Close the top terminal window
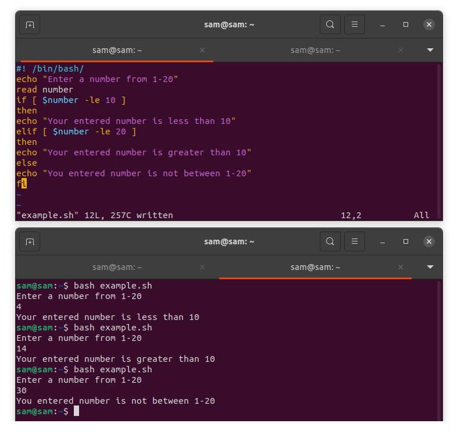This screenshot has width=457, height=434. (x=429, y=24)
